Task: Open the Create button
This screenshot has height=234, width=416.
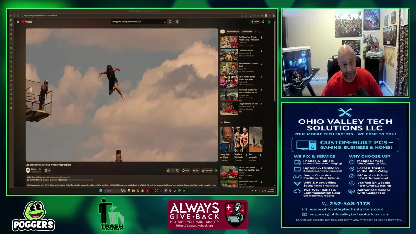Action: [x=255, y=22]
